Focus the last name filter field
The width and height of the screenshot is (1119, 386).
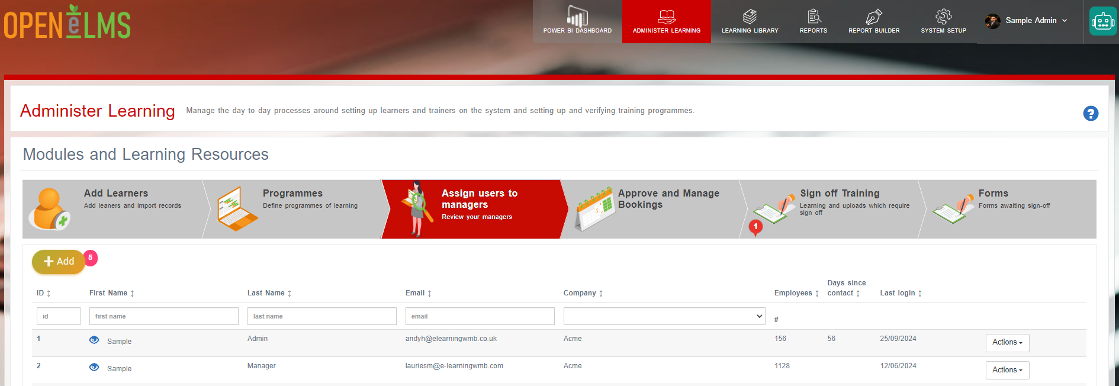coord(322,316)
